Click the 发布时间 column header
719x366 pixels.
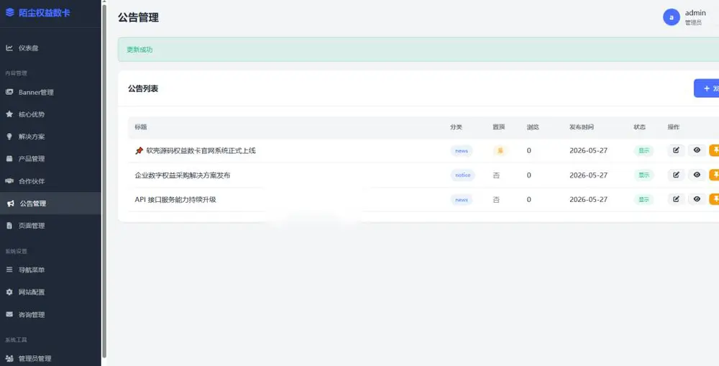(x=582, y=127)
